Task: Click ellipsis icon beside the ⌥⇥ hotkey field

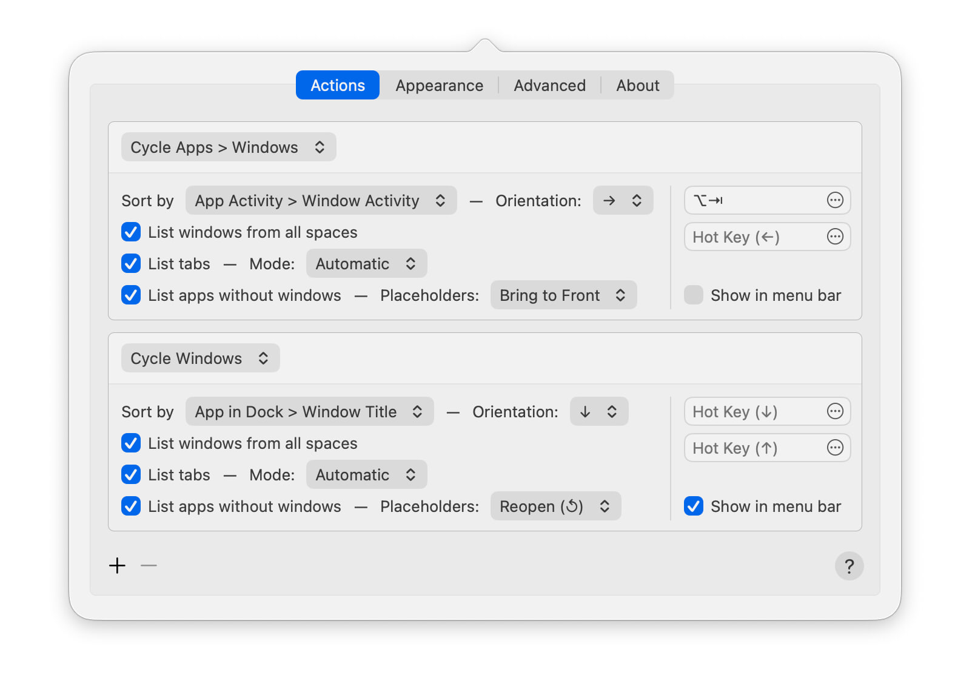Action: [x=835, y=200]
